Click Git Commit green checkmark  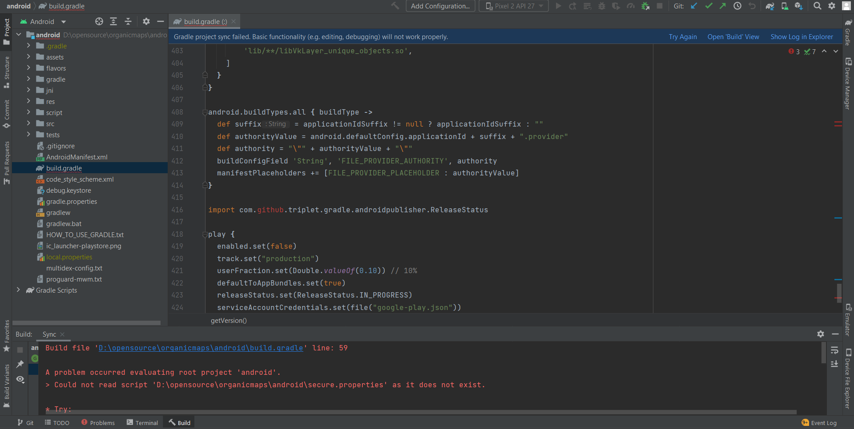click(709, 6)
